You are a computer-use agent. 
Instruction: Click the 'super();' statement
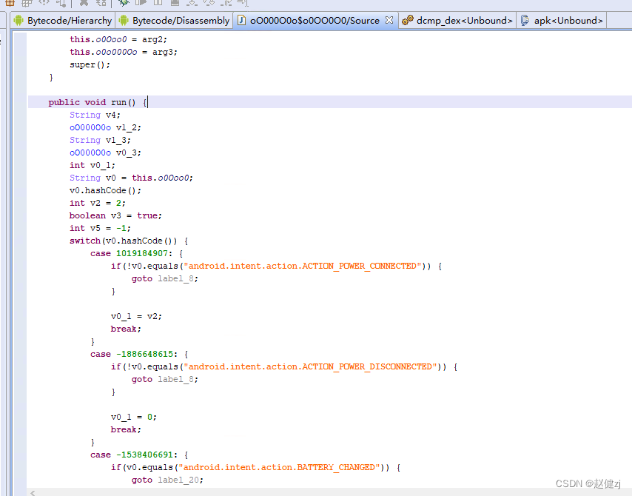(90, 64)
